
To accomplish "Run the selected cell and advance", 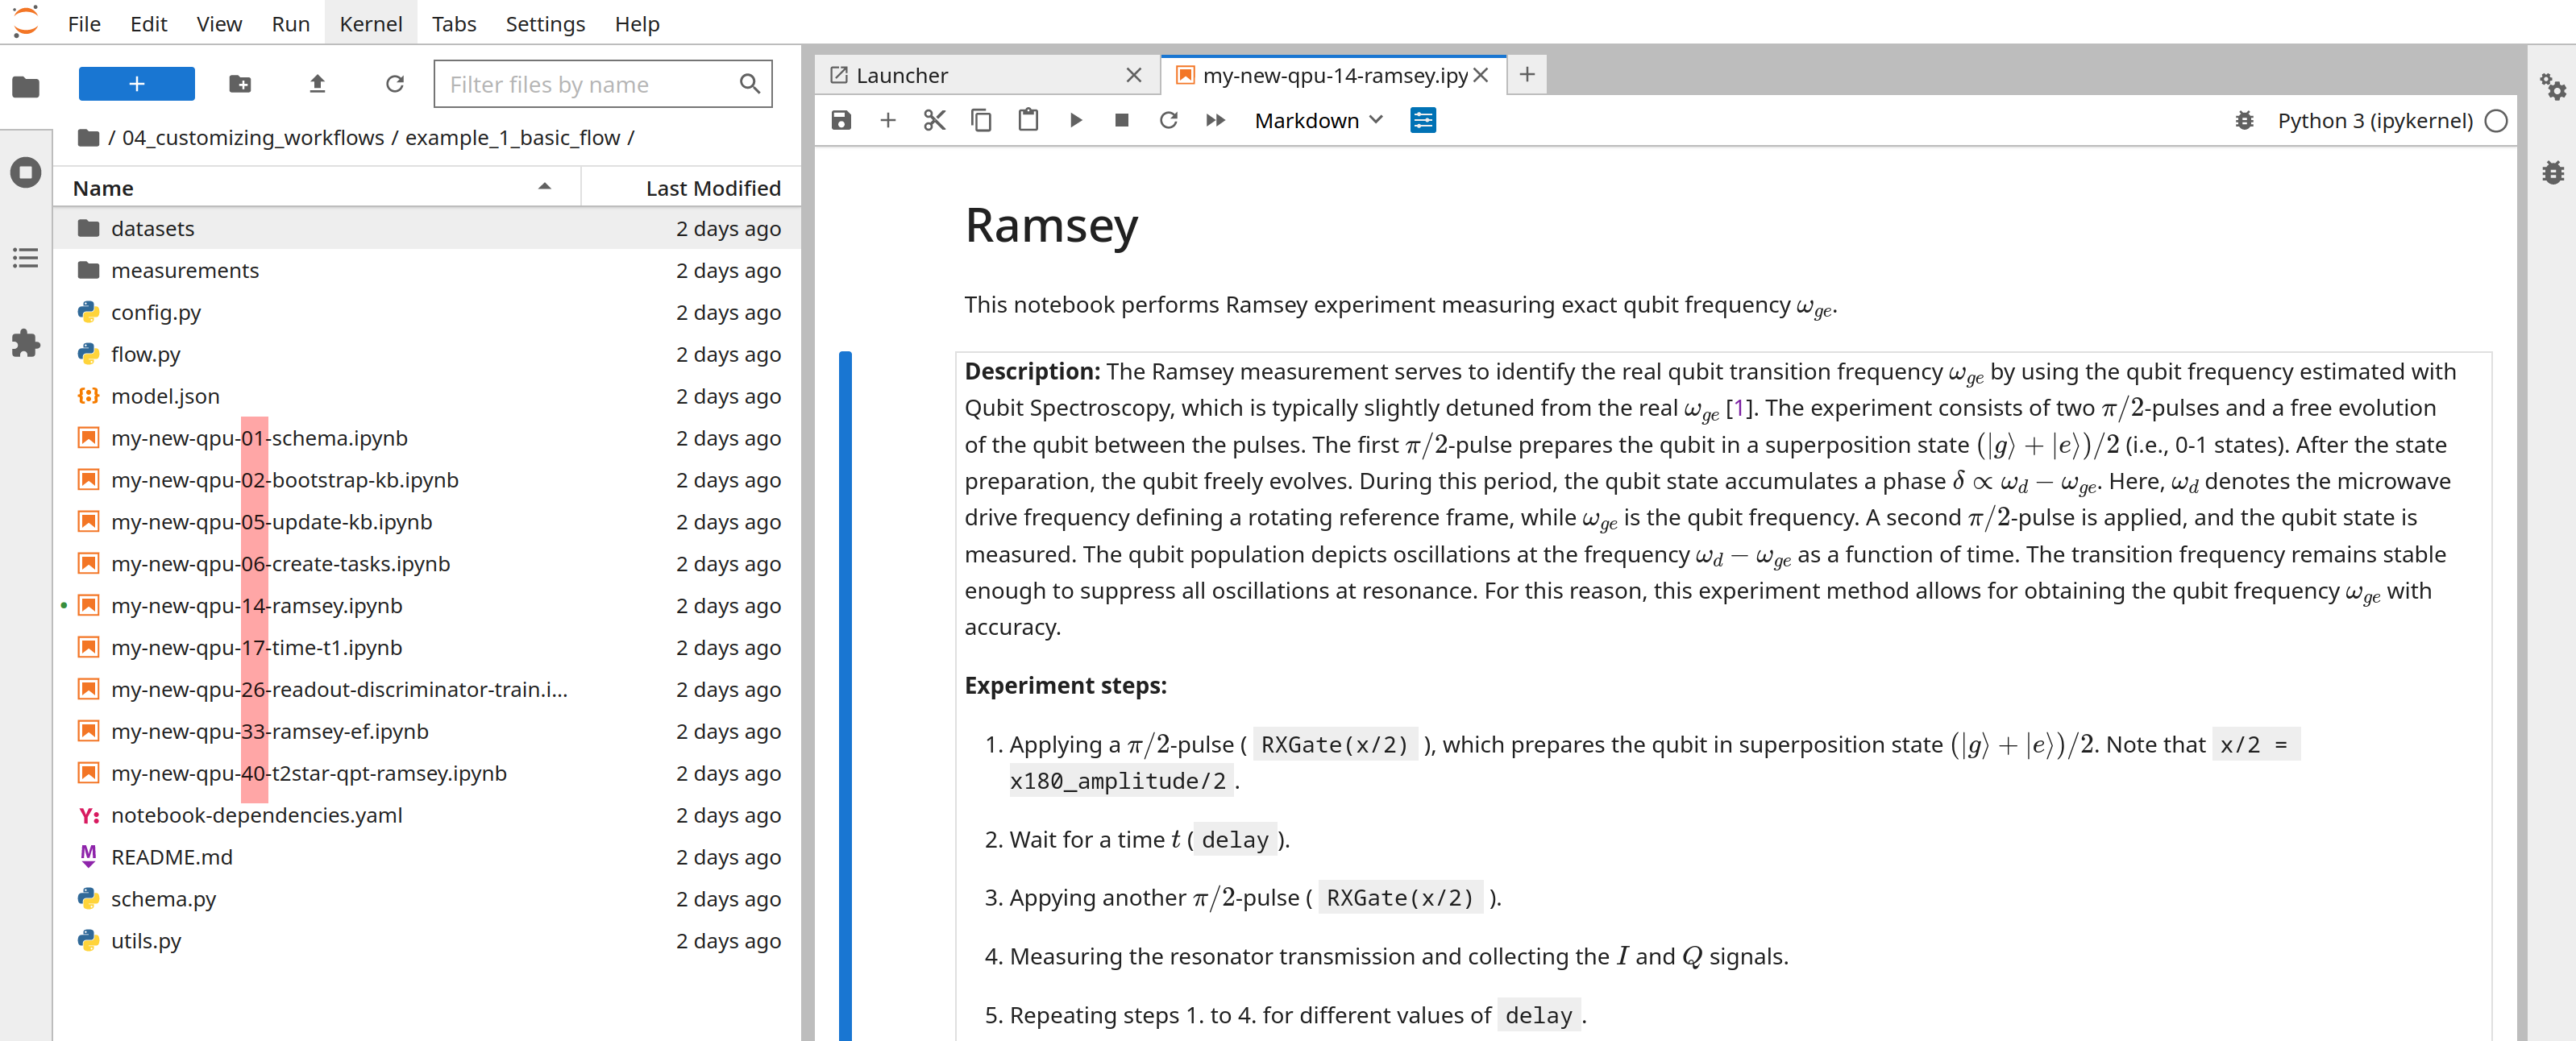I will click(1075, 120).
